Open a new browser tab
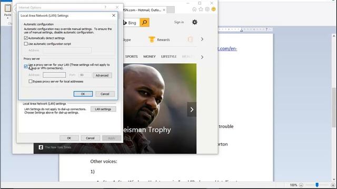Image resolution: width=337 pixels, height=189 pixels. (x=171, y=10)
